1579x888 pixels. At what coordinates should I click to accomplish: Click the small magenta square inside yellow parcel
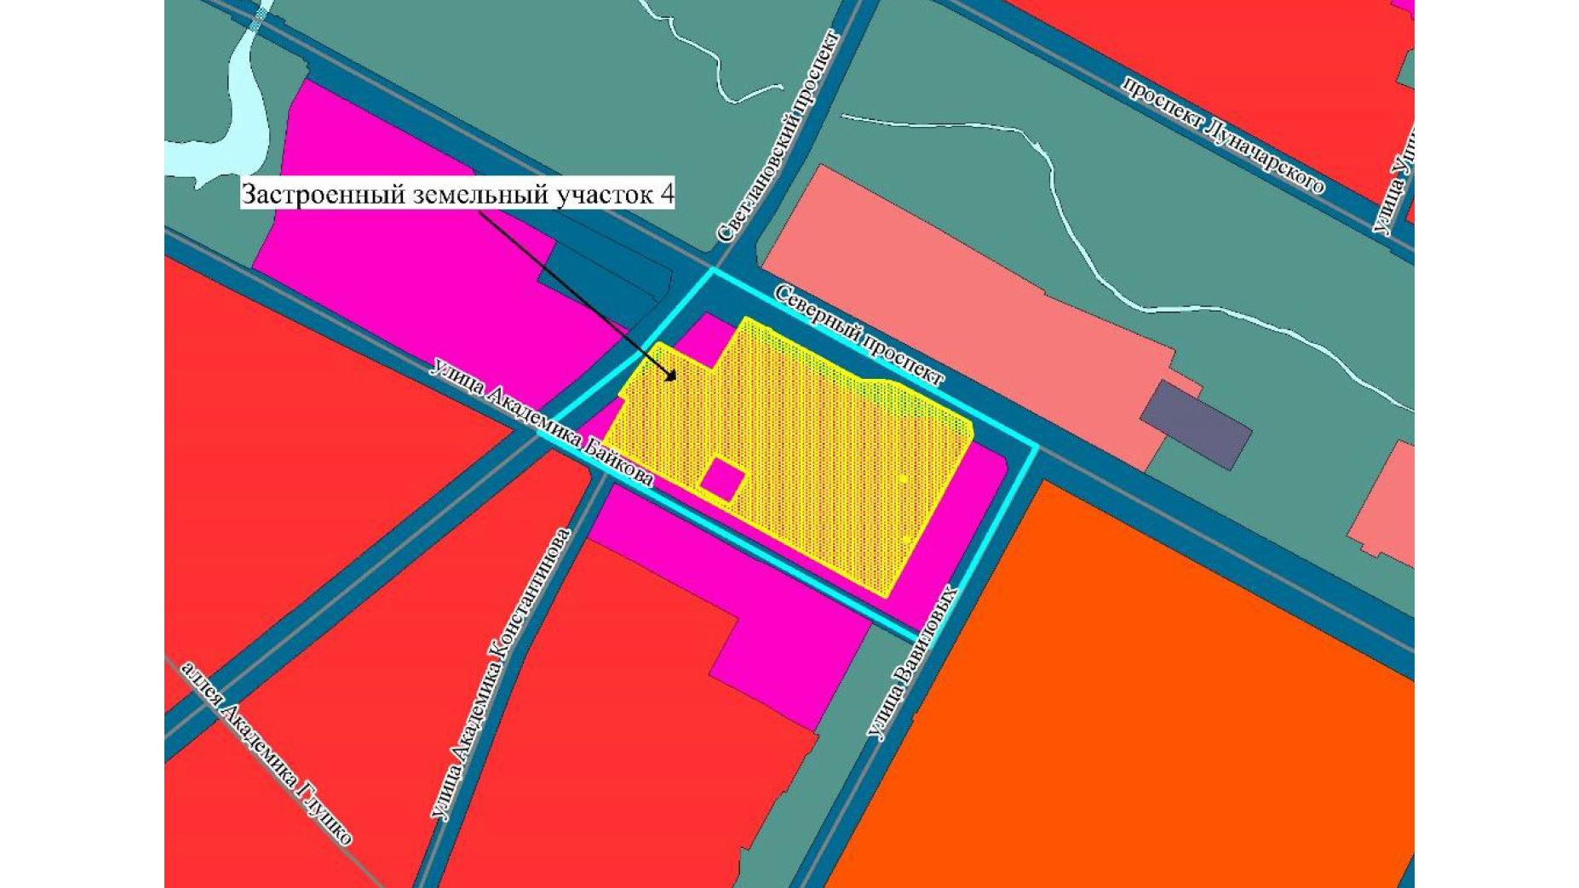[x=723, y=479]
